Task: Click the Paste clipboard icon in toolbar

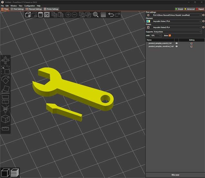Action: [x=61, y=14]
